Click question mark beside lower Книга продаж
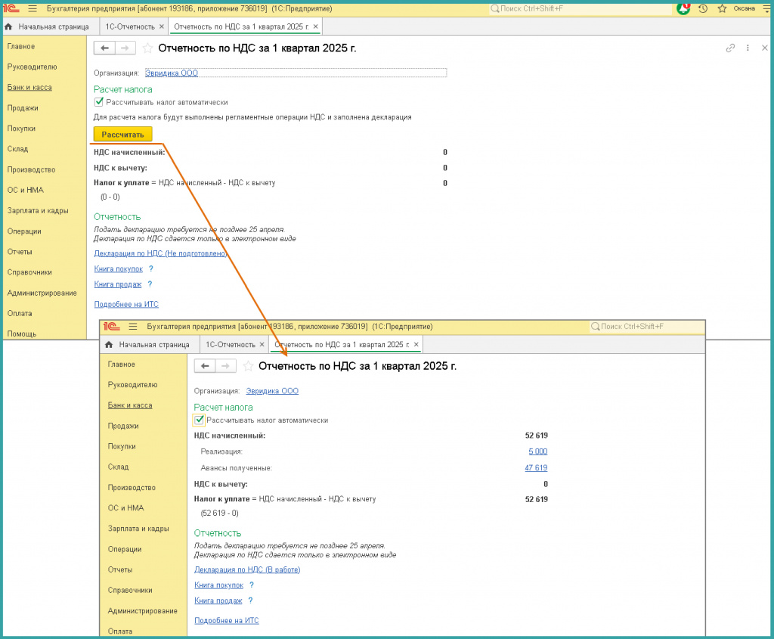The height and width of the screenshot is (639, 774). click(x=250, y=600)
